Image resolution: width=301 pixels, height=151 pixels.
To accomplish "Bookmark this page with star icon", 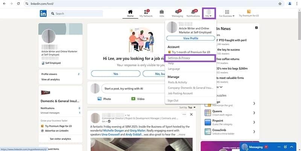I will tap(280, 4).
